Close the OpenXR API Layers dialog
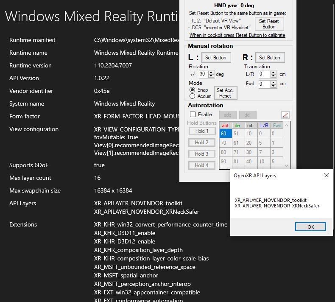335x302 pixels. [x=326, y=175]
